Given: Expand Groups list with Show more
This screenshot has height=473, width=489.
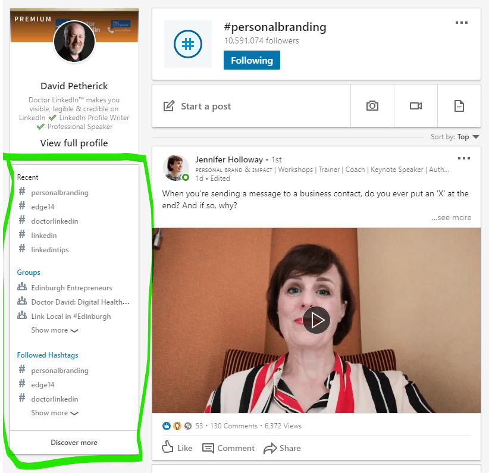Looking at the screenshot, I should click(55, 330).
